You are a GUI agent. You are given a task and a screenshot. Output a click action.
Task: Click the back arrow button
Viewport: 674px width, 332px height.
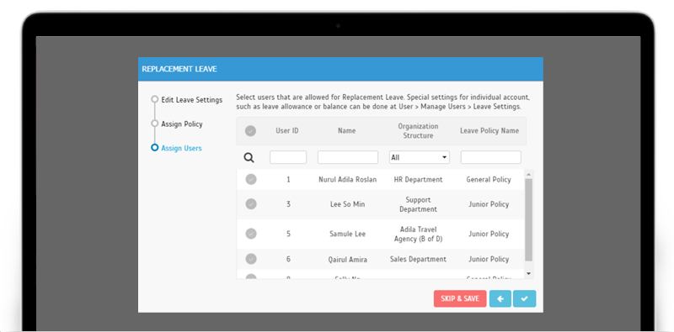pos(500,299)
